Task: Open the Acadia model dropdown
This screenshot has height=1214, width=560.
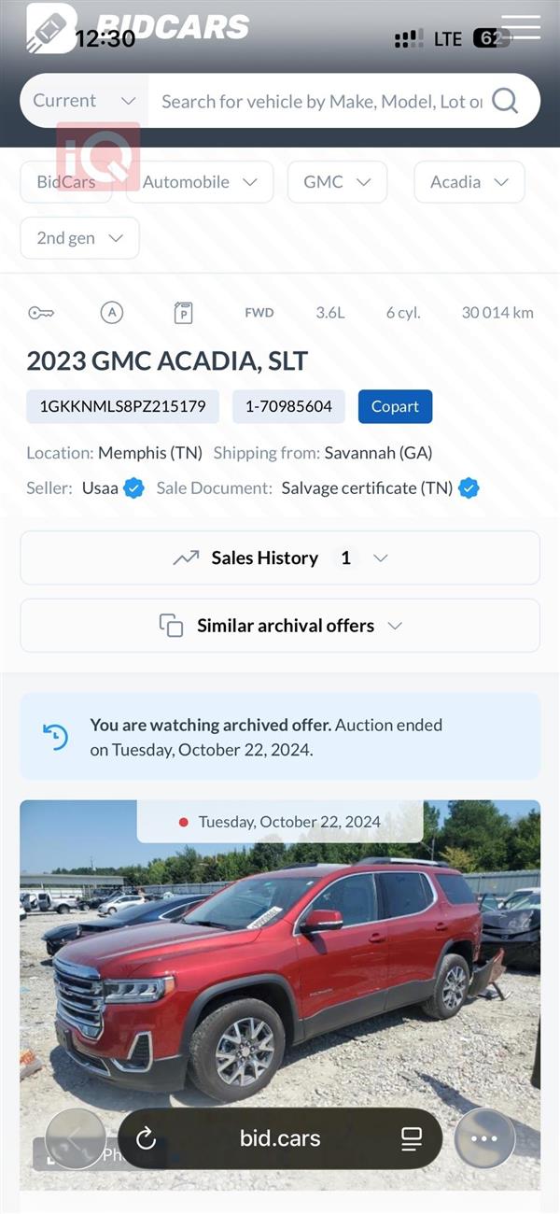Action: (469, 182)
